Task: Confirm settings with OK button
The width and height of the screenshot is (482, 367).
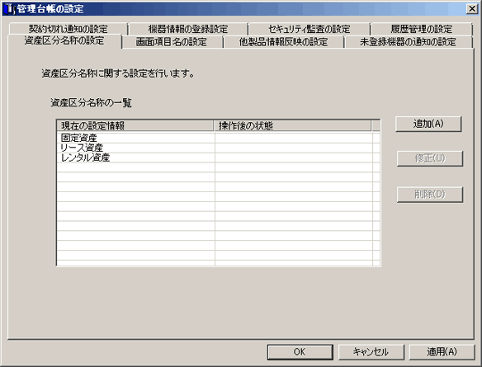Action: (x=300, y=352)
